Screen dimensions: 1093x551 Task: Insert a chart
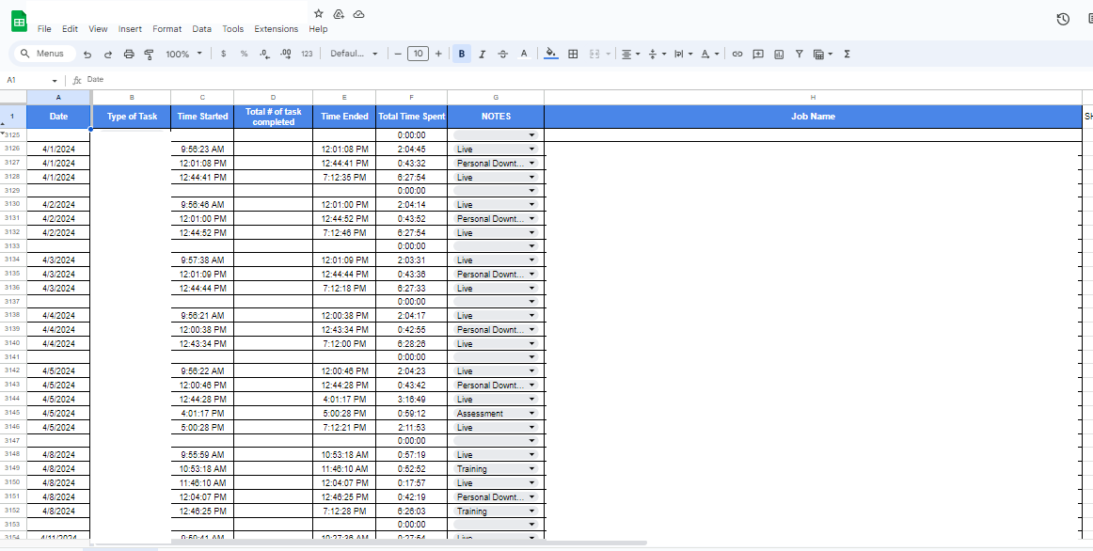779,54
